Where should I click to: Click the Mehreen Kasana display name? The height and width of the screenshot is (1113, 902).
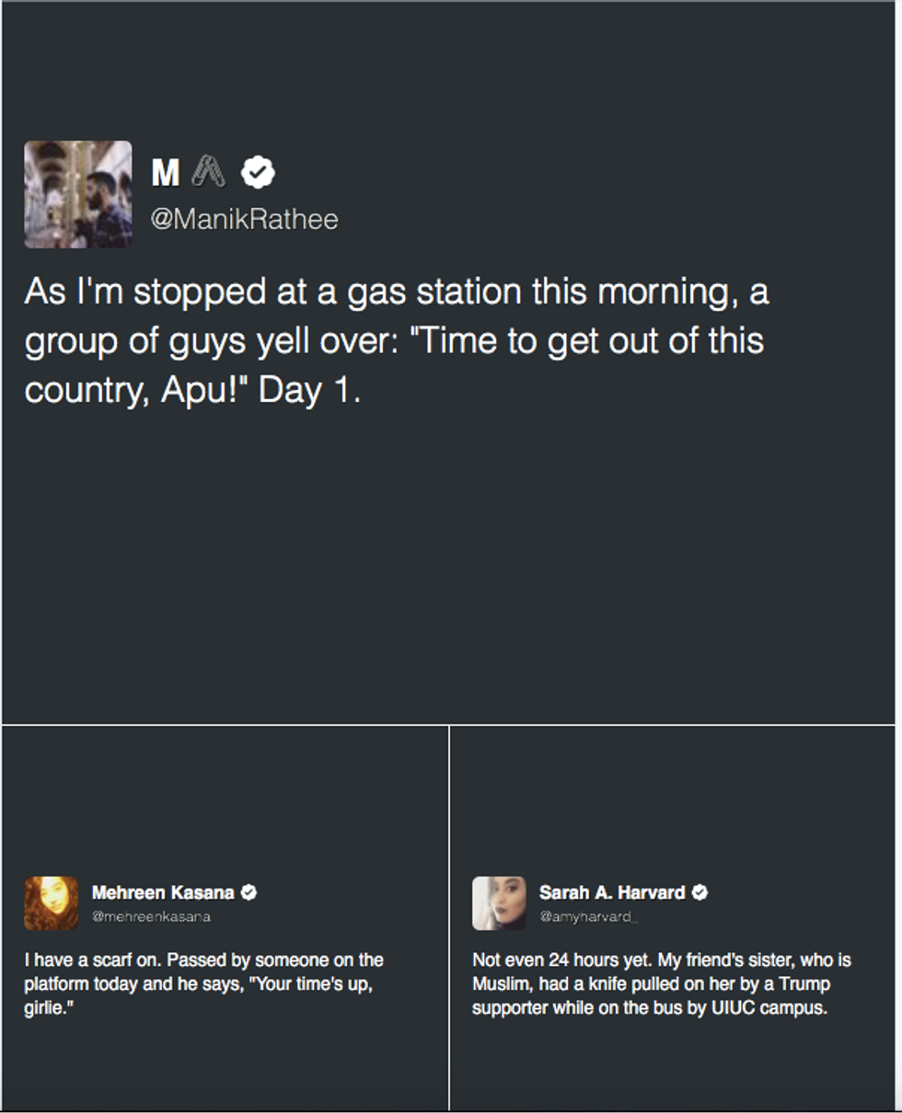point(164,892)
